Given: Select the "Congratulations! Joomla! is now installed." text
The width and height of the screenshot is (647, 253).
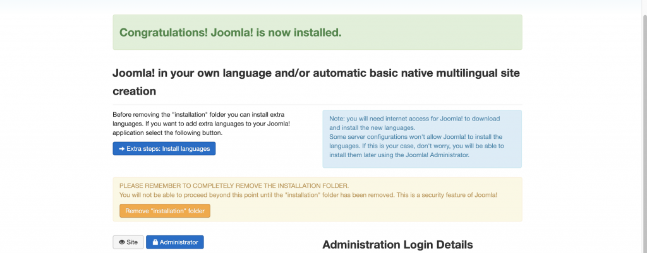Looking at the screenshot, I should click(230, 32).
